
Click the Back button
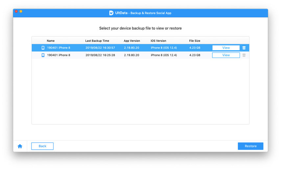point(42,146)
